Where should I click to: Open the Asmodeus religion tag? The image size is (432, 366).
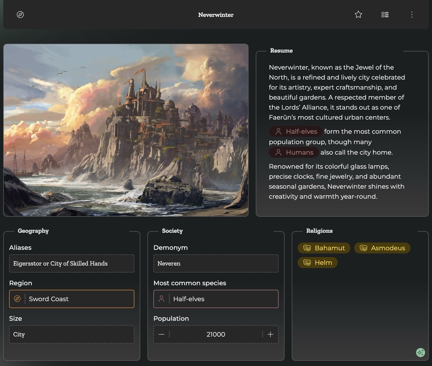coord(382,248)
